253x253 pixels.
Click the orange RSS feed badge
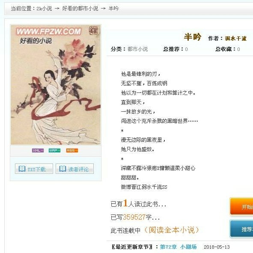pos(72,151)
